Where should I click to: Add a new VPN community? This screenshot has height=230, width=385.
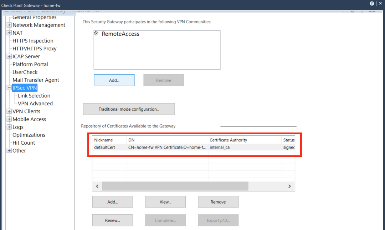[114, 80]
